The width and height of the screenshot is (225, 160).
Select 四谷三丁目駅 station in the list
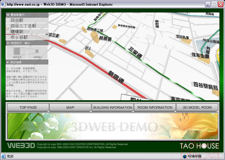(27, 26)
